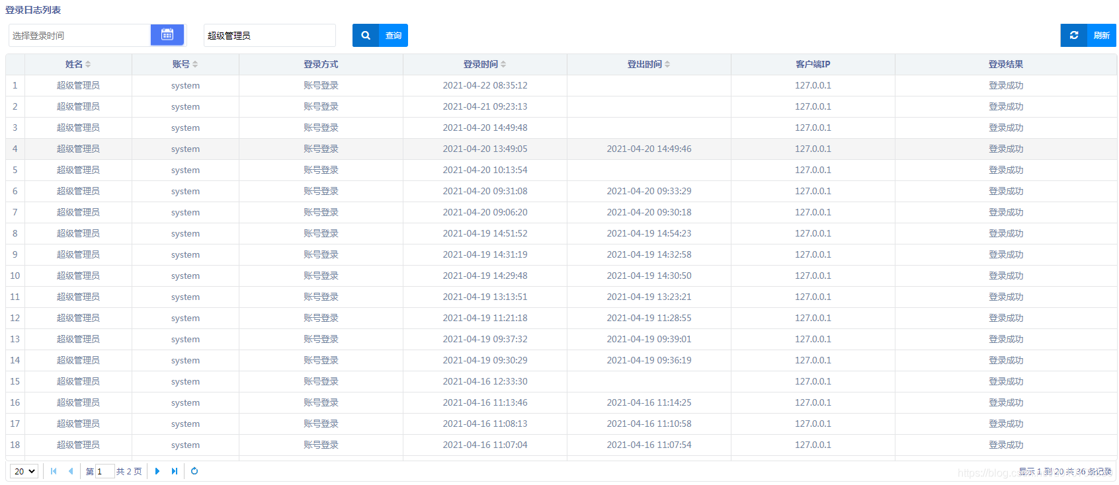Select login time 2021-04-19 09:30:29
The image size is (1119, 485).
[x=485, y=360]
